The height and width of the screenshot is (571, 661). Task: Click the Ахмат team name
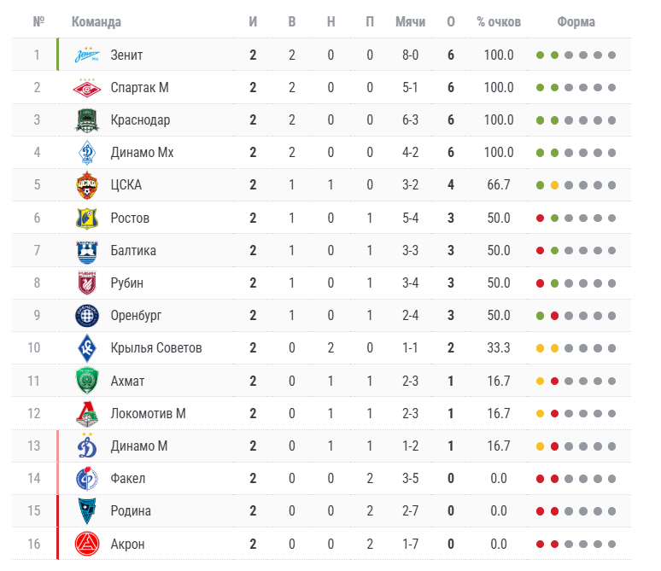pos(127,381)
